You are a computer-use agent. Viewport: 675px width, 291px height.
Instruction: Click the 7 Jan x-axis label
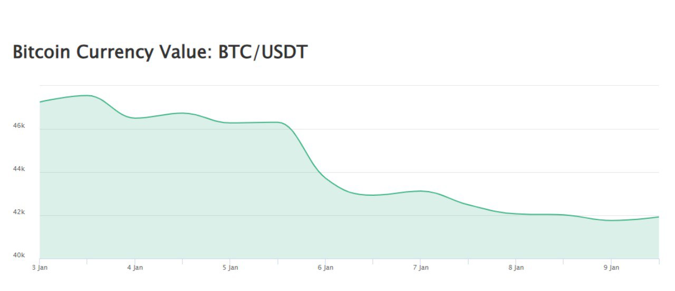(x=420, y=268)
